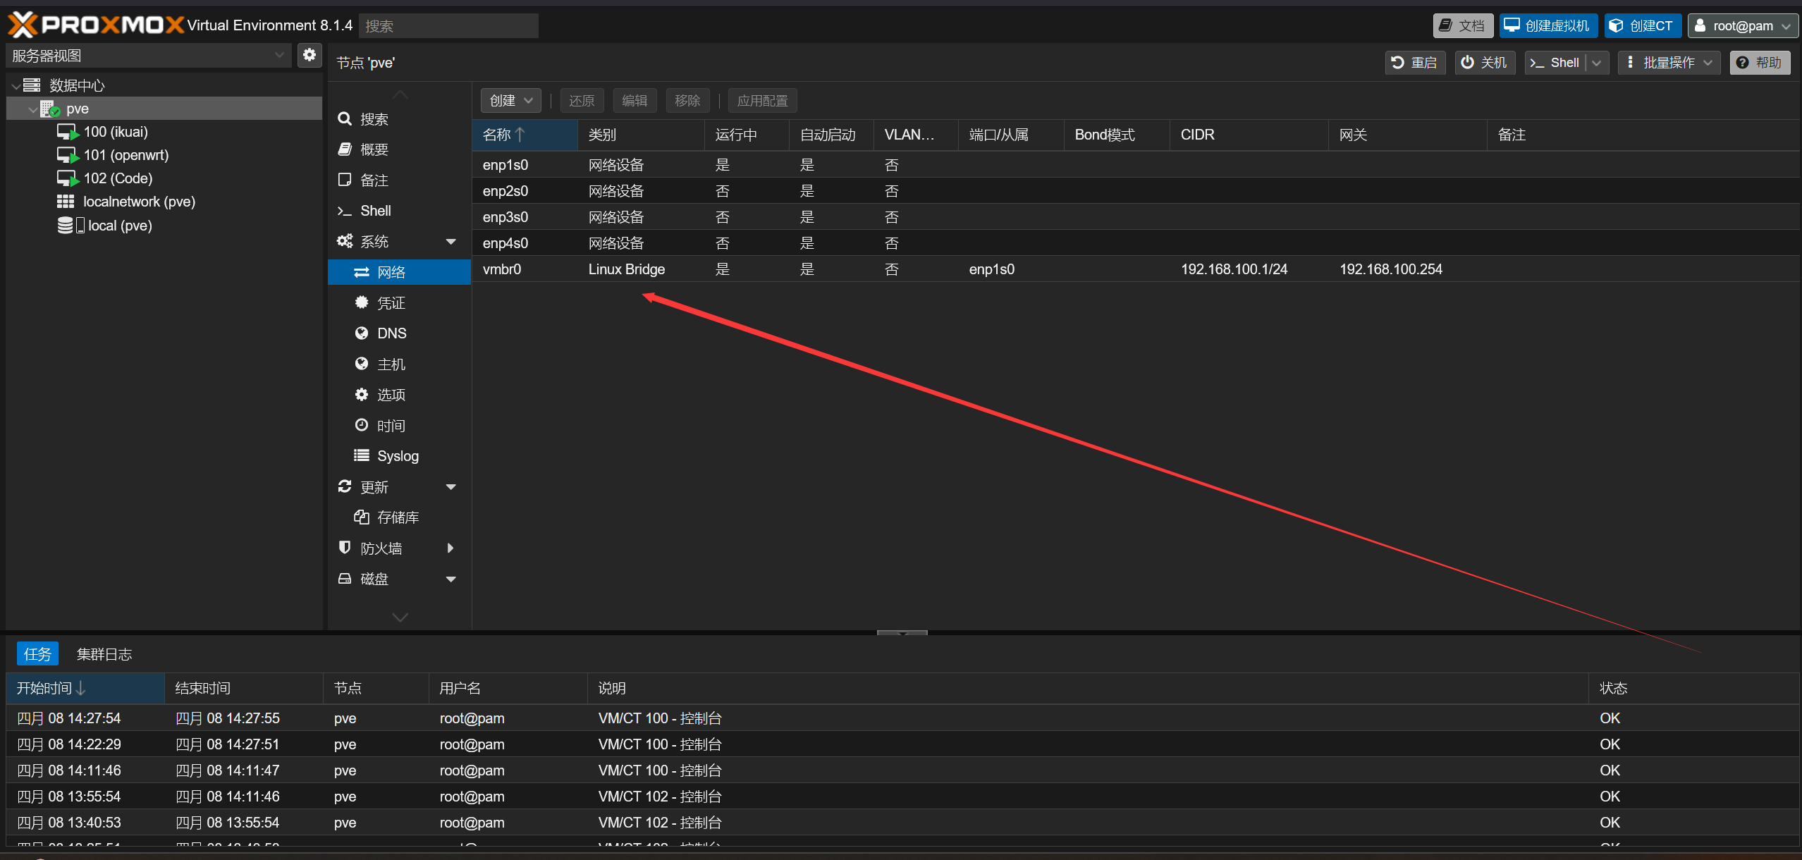Screen dimensions: 1802x860
Task: Expand the Shell button dropdown arrow
Action: [1597, 63]
